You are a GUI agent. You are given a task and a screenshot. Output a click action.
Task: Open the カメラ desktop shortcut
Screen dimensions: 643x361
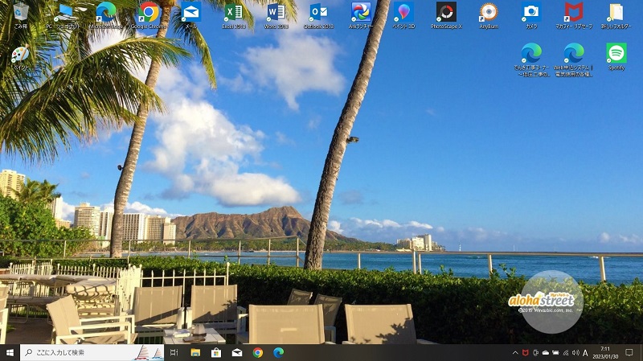[531, 12]
